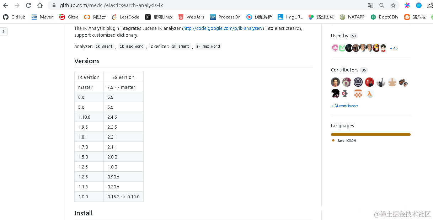Click the '1.9.5' table cell
This screenshot has width=433, height=220.
point(89,127)
